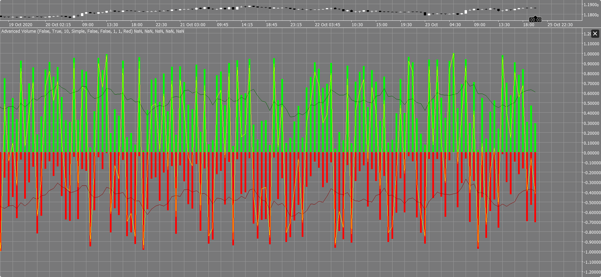Click the '15:00' time axis label
601x277 pixels.
click(x=382, y=25)
